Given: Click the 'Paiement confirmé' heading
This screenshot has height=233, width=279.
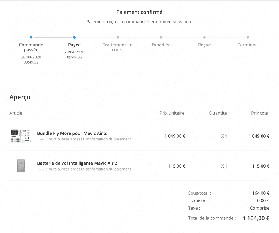Looking at the screenshot, I should point(139,12).
